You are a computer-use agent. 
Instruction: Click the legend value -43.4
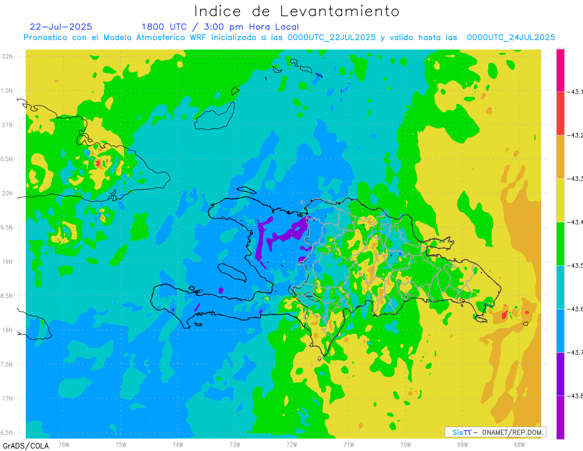pos(575,222)
